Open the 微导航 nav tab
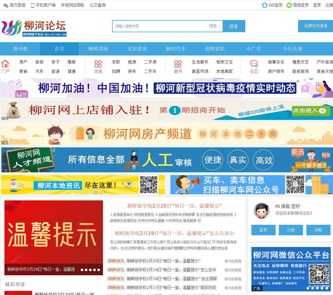This screenshot has height=295, width=333. tap(21, 49)
